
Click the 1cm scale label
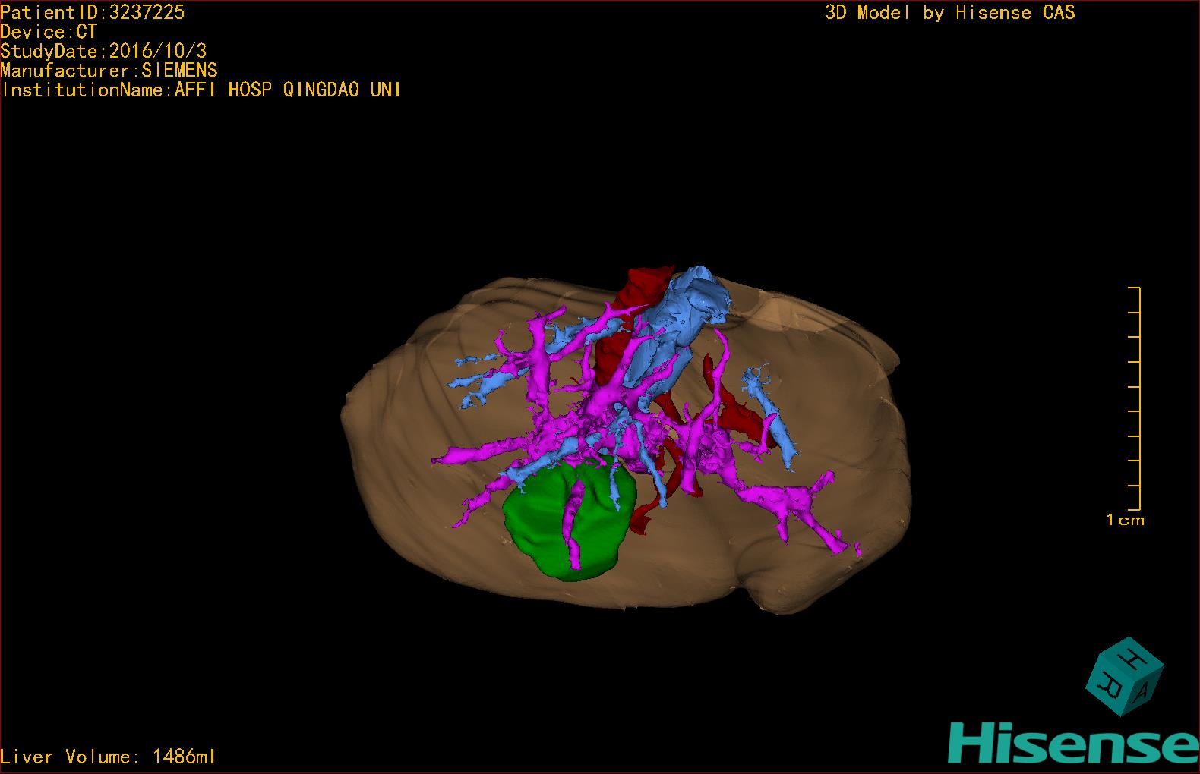[x=1125, y=521]
